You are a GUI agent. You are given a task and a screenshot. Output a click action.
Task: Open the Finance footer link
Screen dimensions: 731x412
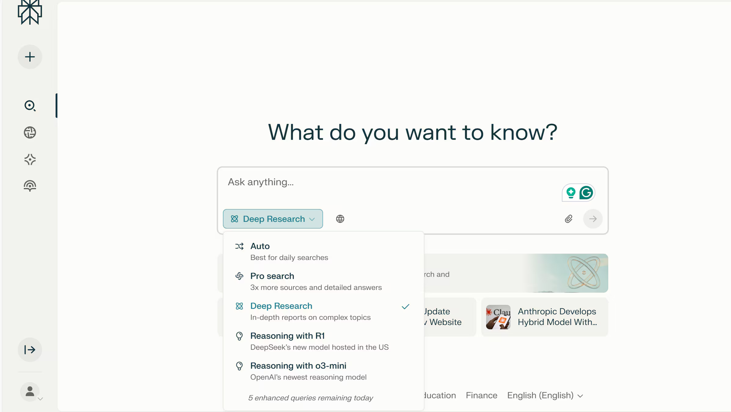(481, 395)
